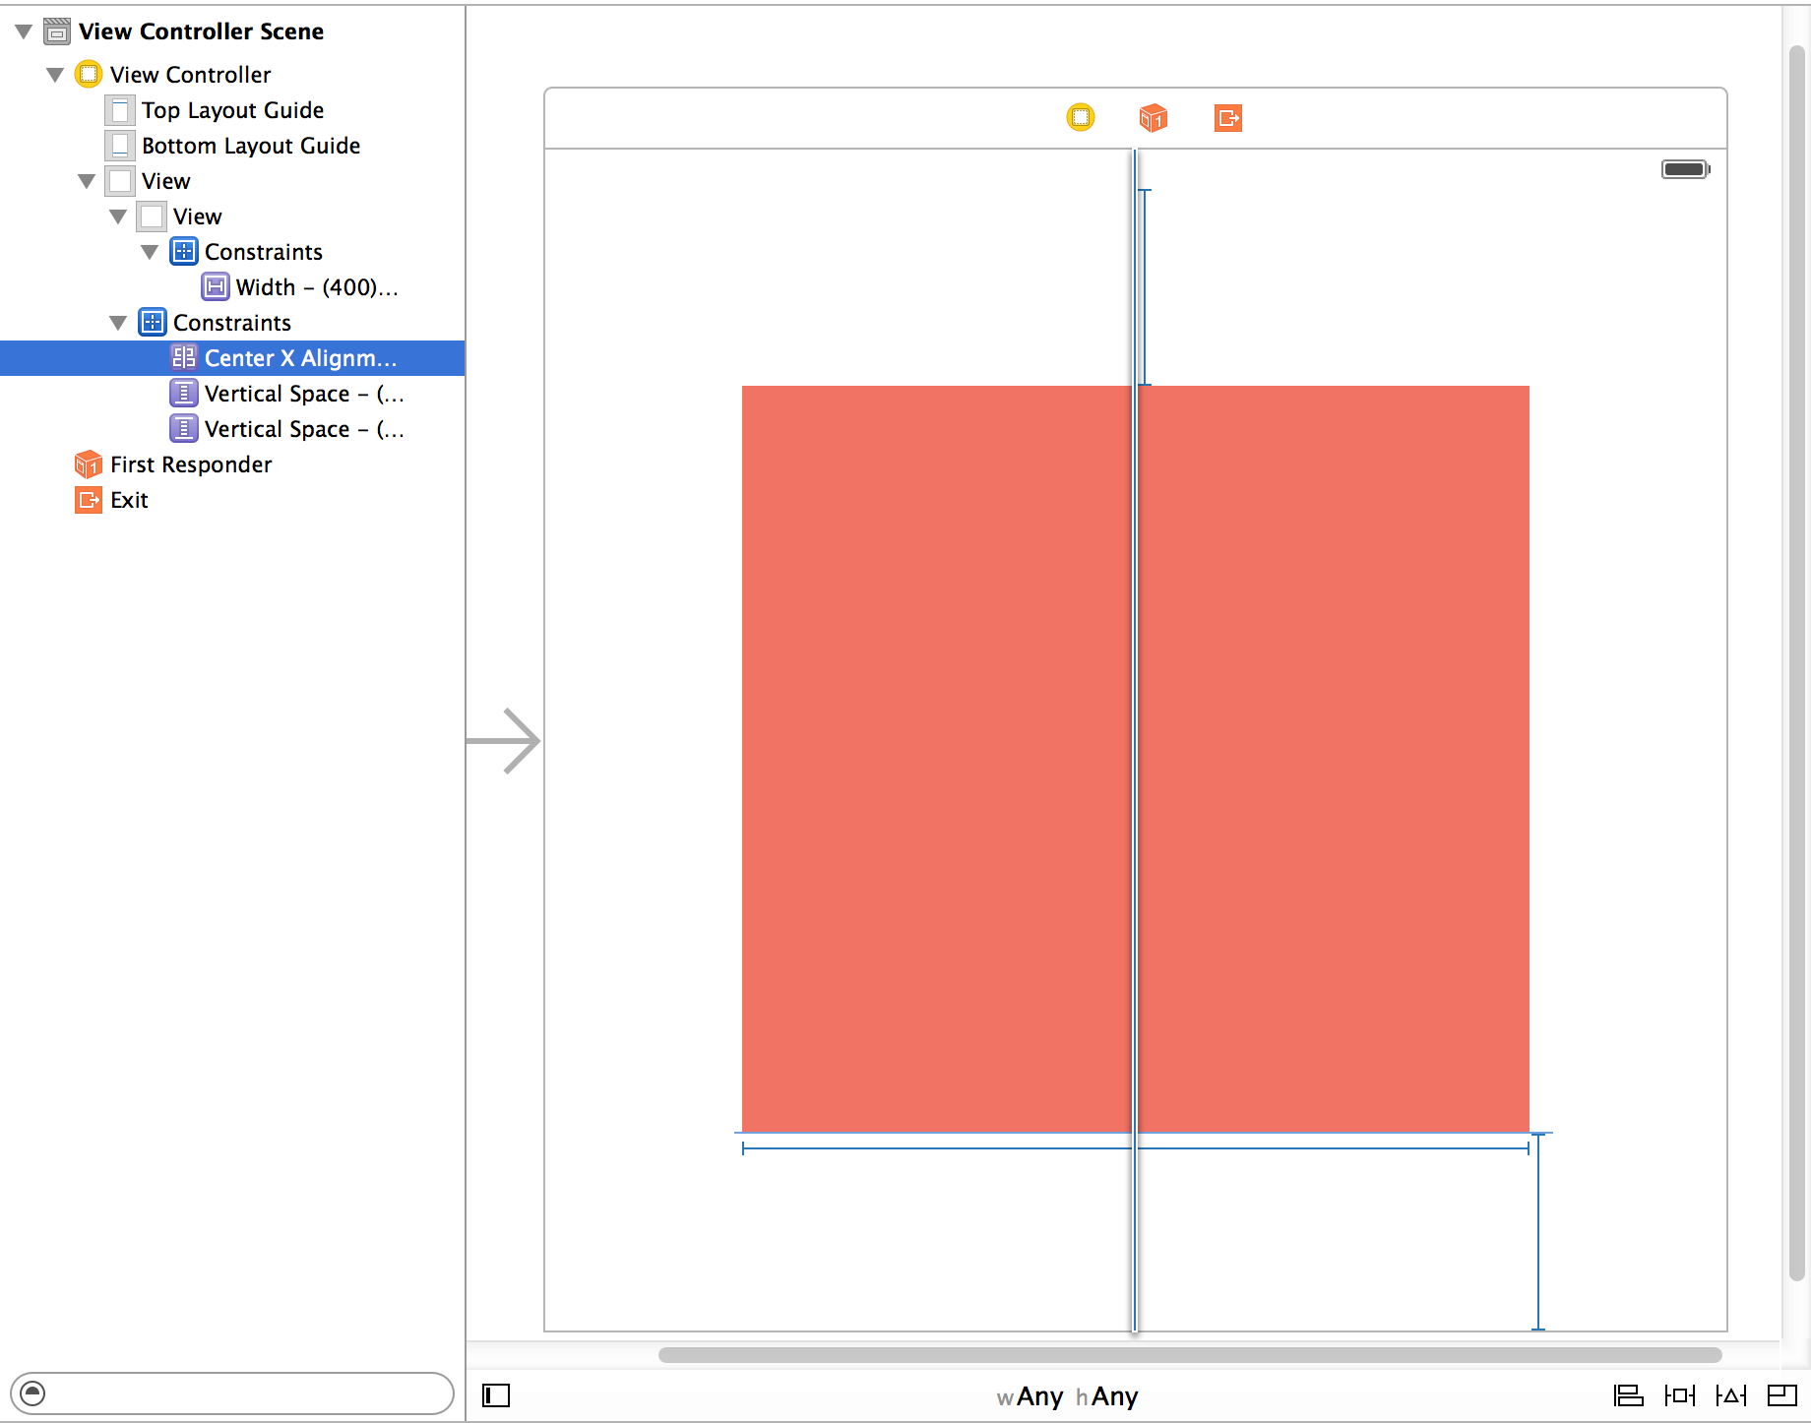This screenshot has width=1811, height=1423.
Task: Collapse the Constraints group under the nested View
Action: coord(150,251)
